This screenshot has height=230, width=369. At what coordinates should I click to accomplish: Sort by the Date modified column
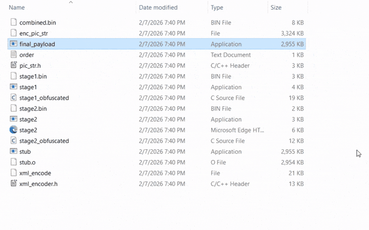[158, 8]
